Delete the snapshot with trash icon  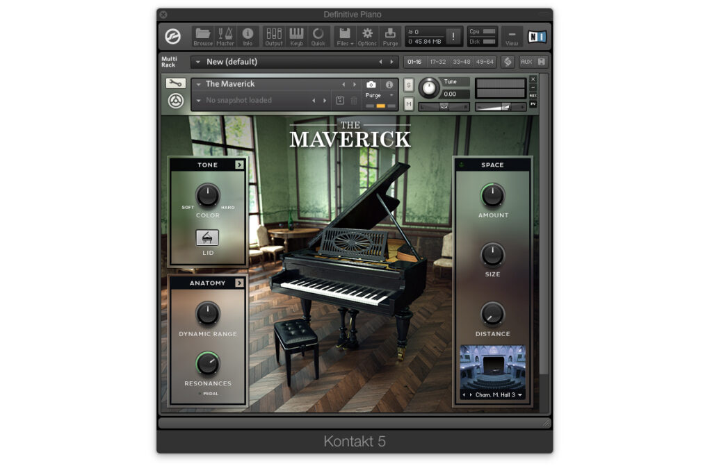pyautogui.click(x=354, y=100)
